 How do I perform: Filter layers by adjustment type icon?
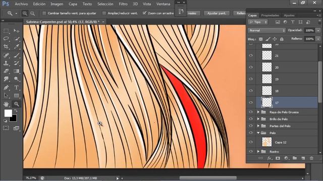point(285,22)
